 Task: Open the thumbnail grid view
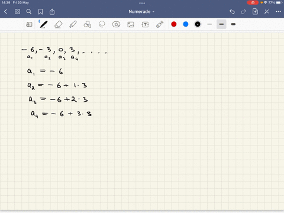[x=17, y=12]
